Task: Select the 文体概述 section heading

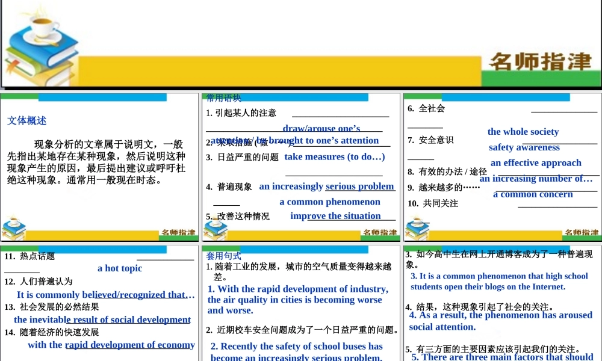Action: (x=26, y=121)
